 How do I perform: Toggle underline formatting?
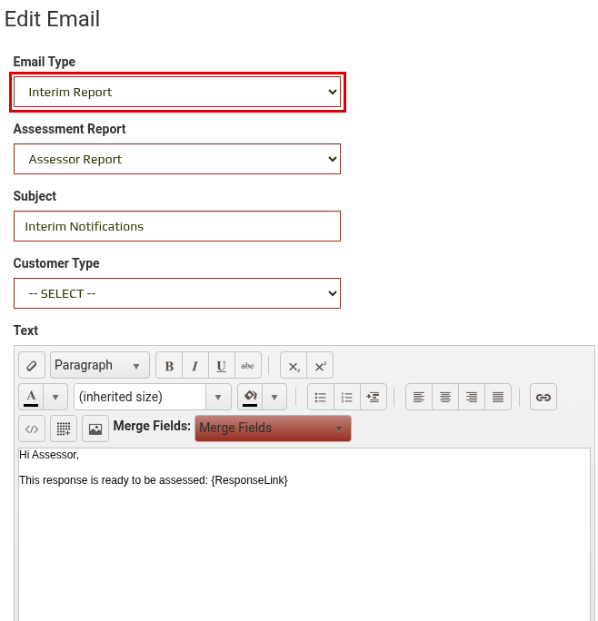221,365
